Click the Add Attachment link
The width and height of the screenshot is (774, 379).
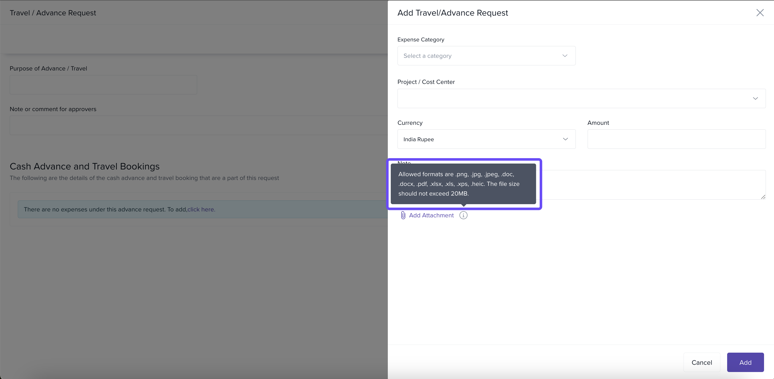point(431,215)
